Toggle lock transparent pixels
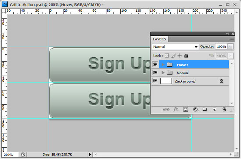The image size is (241, 159). [167, 56]
